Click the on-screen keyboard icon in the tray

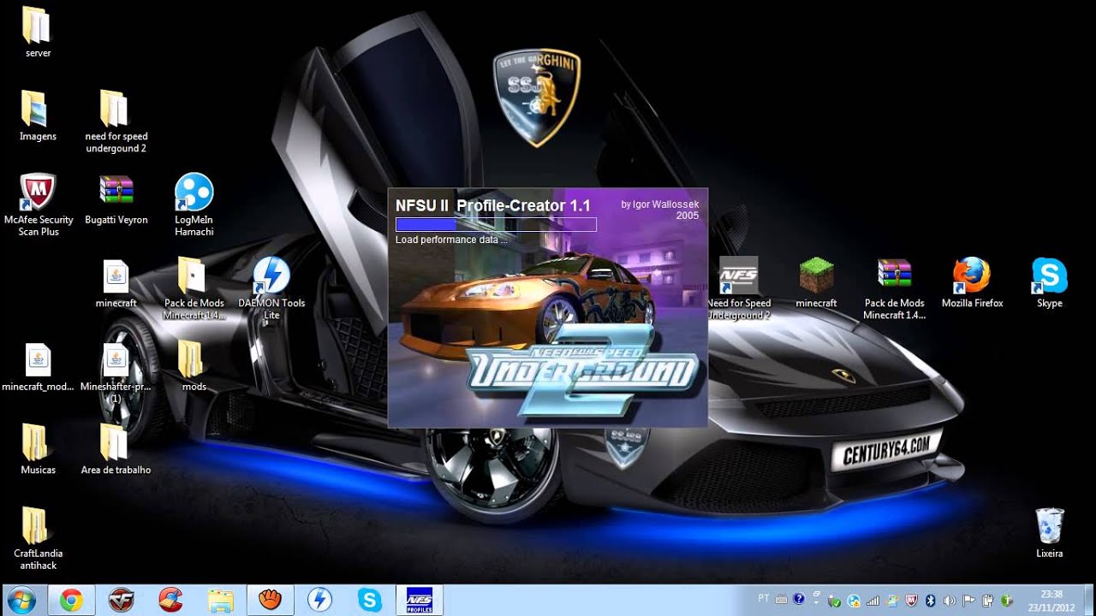pos(782,600)
